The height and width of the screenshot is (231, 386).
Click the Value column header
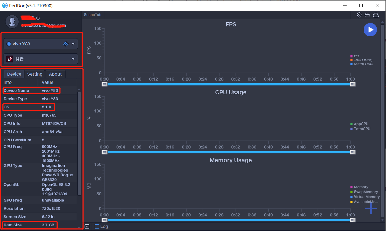48,82
